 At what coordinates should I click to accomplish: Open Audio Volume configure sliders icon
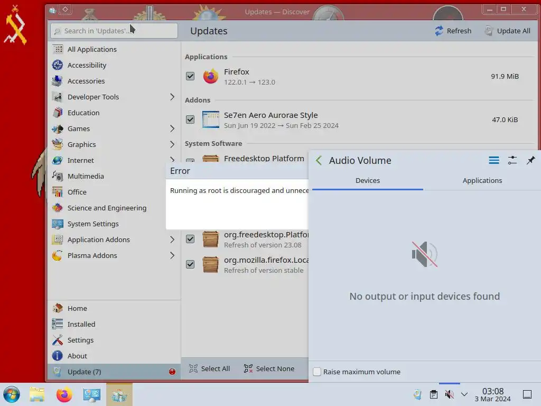[x=512, y=161]
